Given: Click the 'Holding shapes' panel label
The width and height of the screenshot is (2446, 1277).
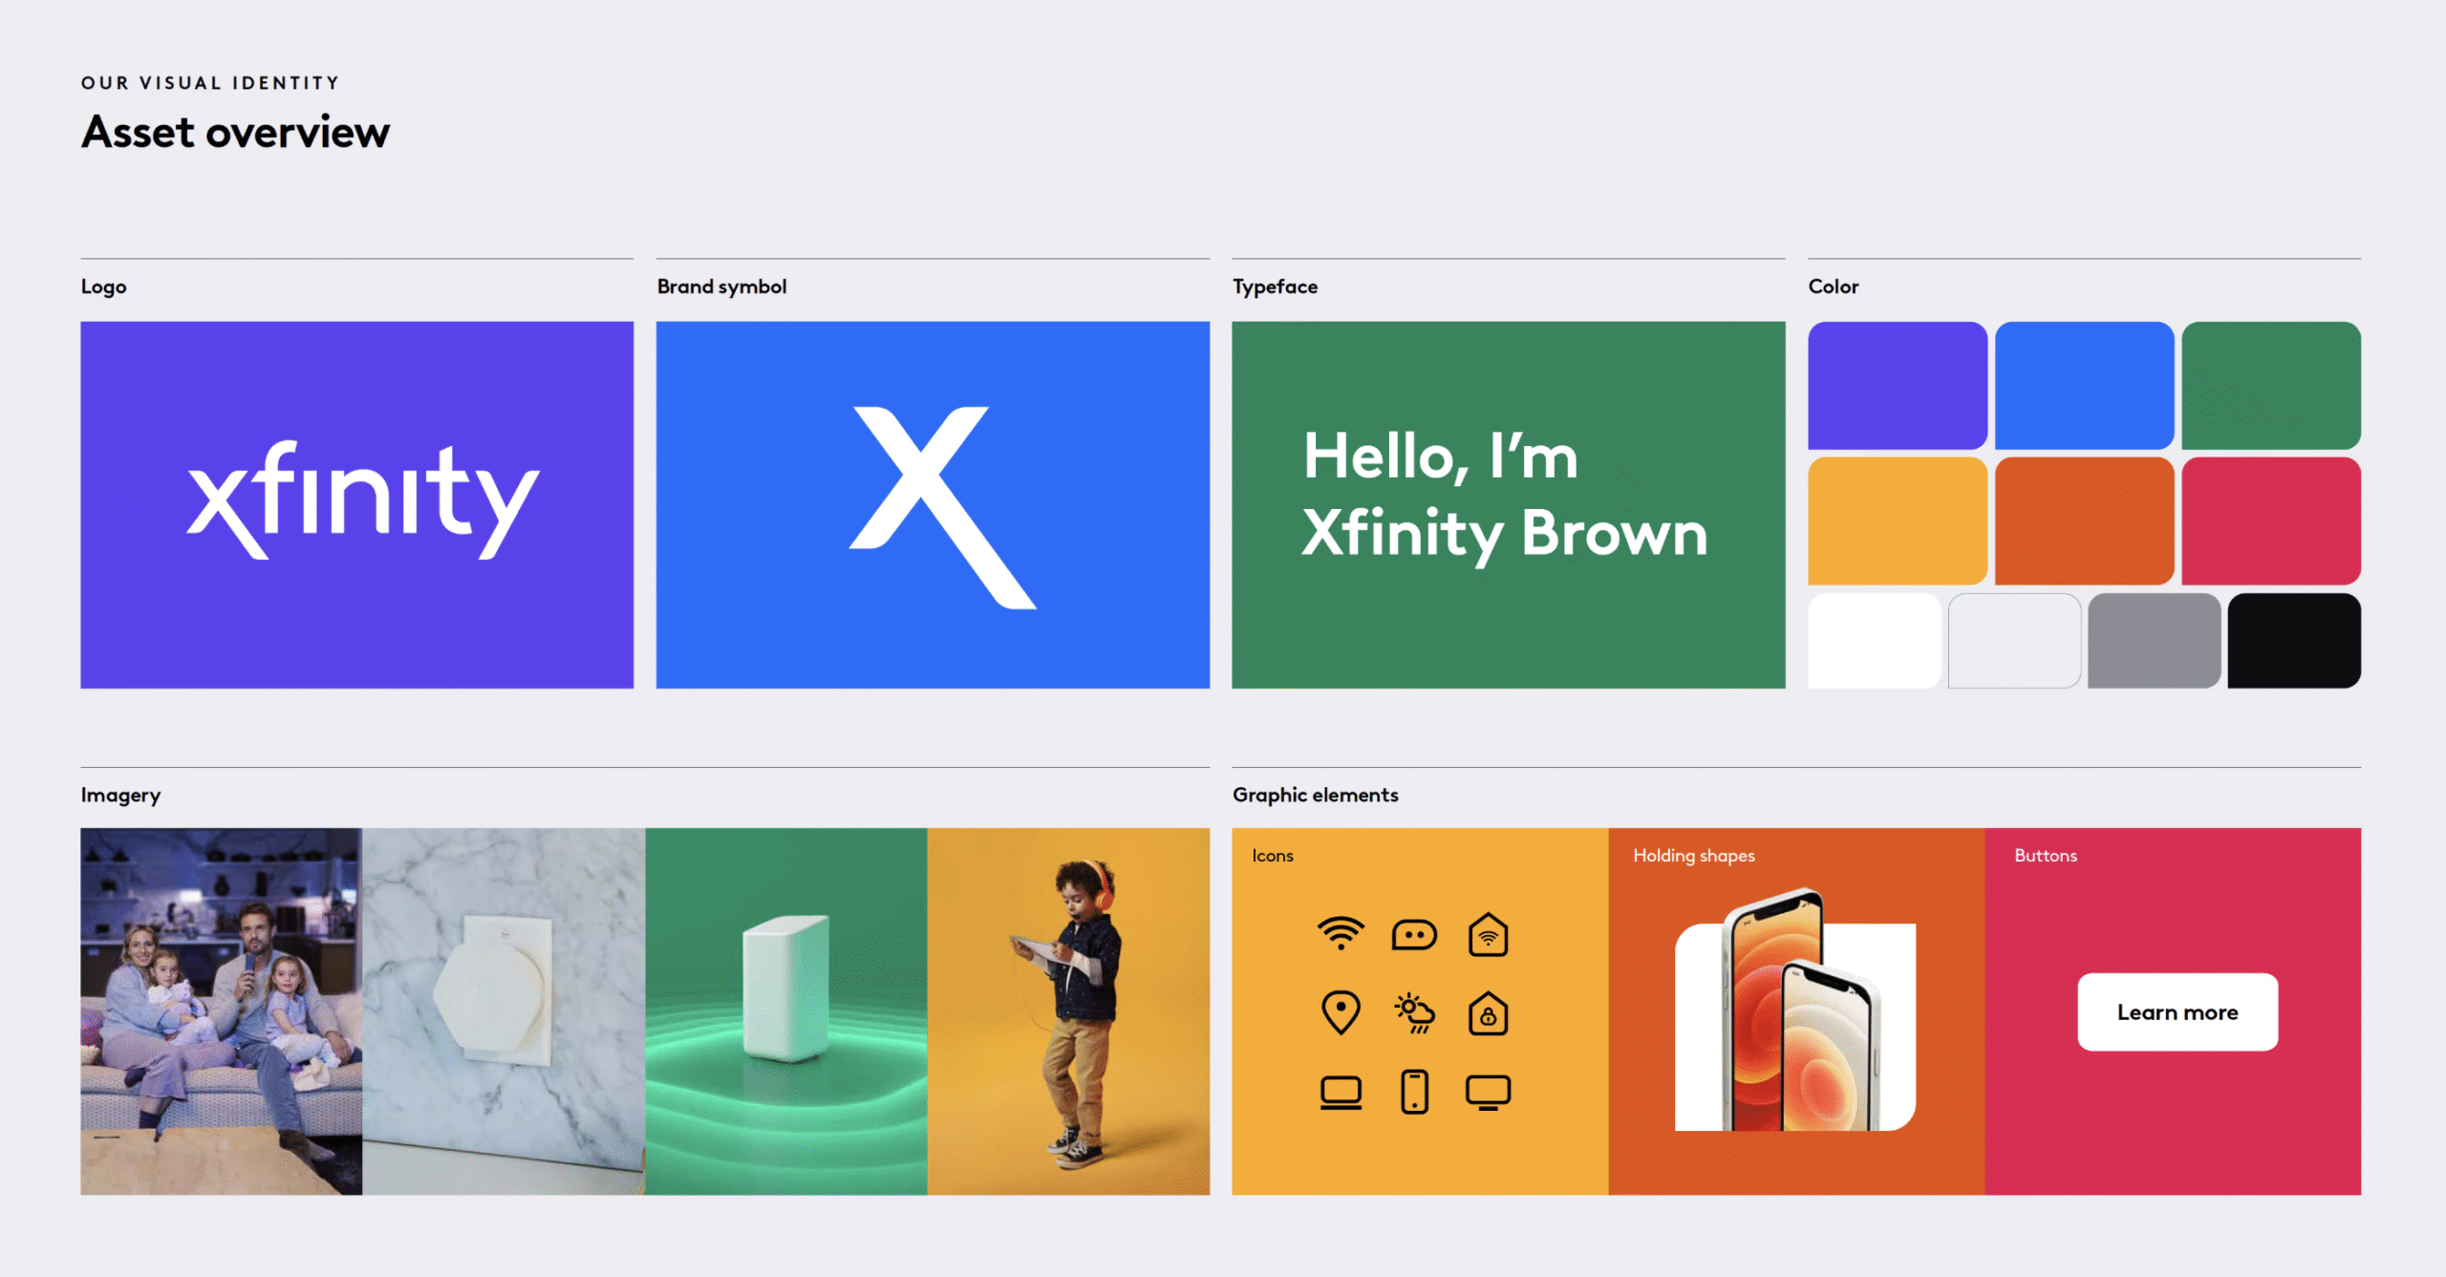Looking at the screenshot, I should [1693, 856].
